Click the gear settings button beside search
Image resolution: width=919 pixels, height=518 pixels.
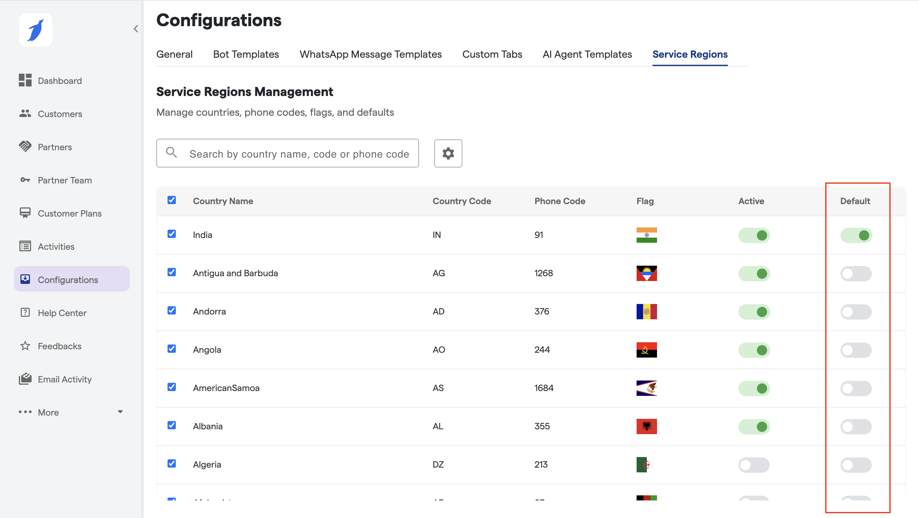pyautogui.click(x=448, y=153)
